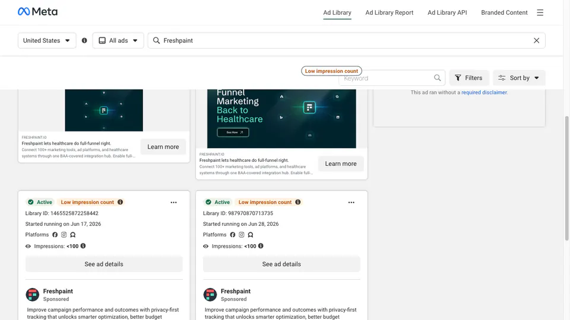This screenshot has width=570, height=320.
Task: Click info icon next to Low impression count on ad 987970870713735
Action: 297,202
